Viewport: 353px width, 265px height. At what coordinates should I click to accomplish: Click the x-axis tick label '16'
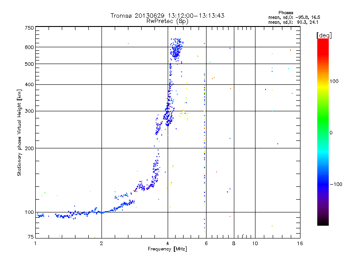pyautogui.click(x=300, y=243)
